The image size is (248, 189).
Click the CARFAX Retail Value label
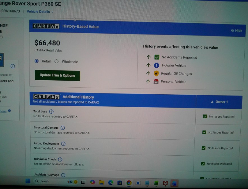(49, 50)
